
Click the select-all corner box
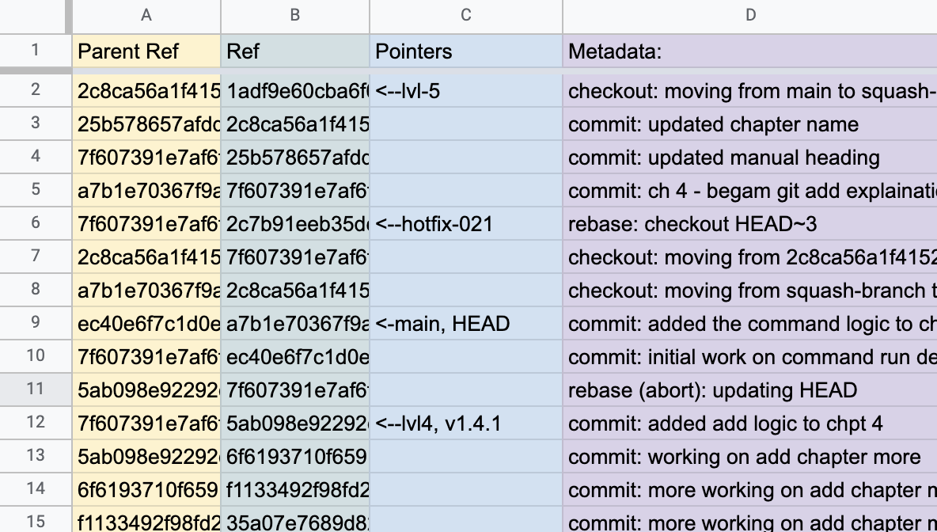pos(35,15)
